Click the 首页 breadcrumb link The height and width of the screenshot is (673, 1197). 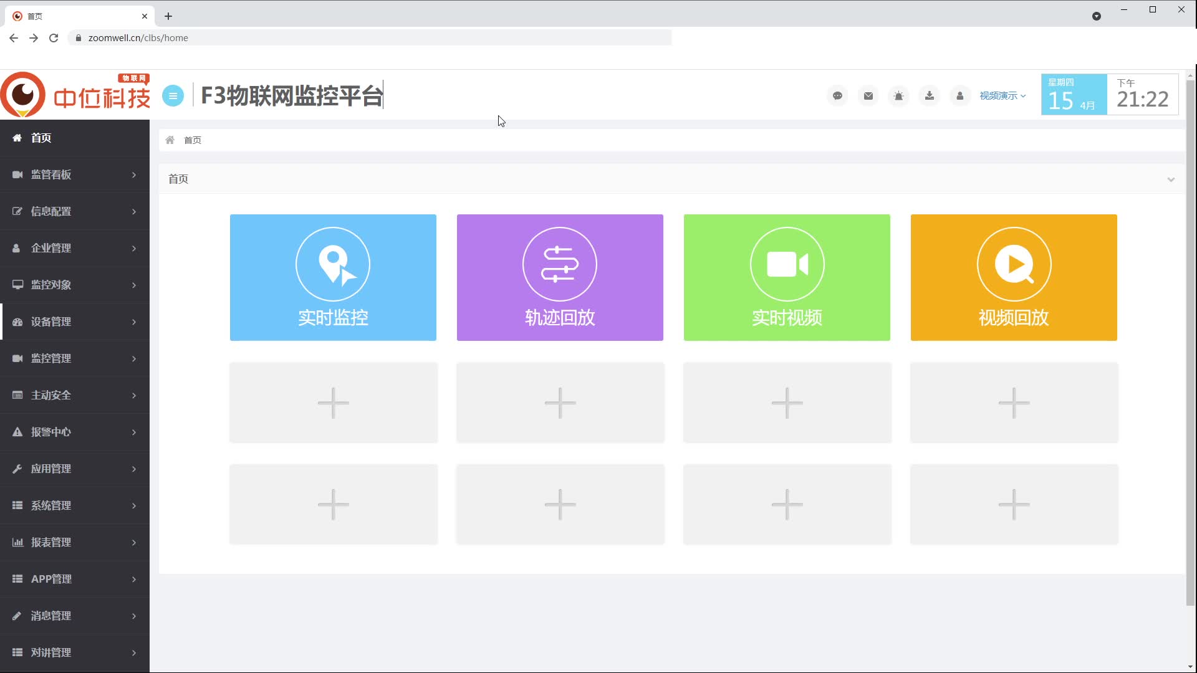pyautogui.click(x=193, y=140)
